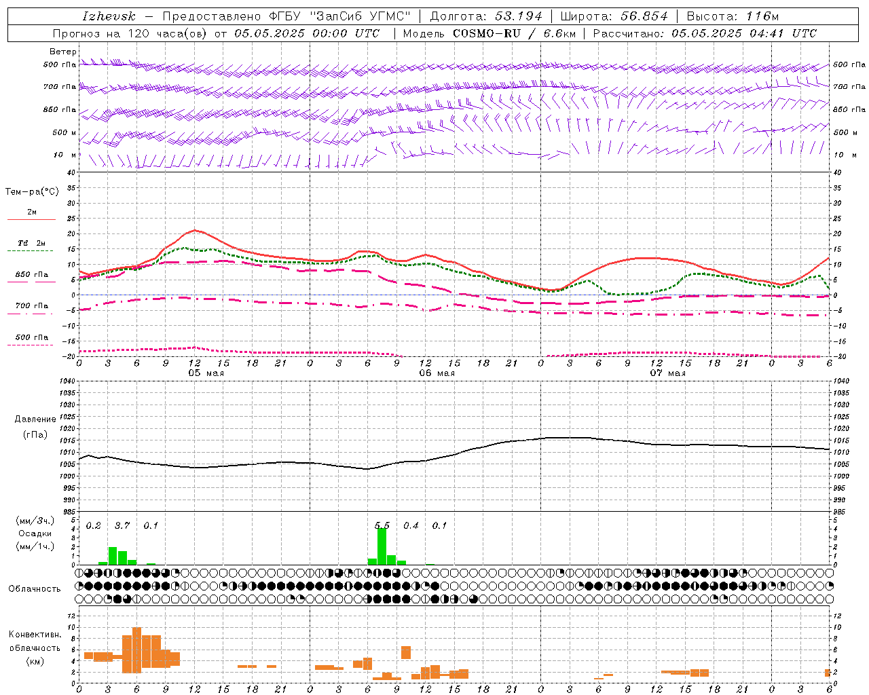Viewport: 869px width, 695px height.
Task: Click the tallest orange convective cloud bar
Action: tap(136, 650)
